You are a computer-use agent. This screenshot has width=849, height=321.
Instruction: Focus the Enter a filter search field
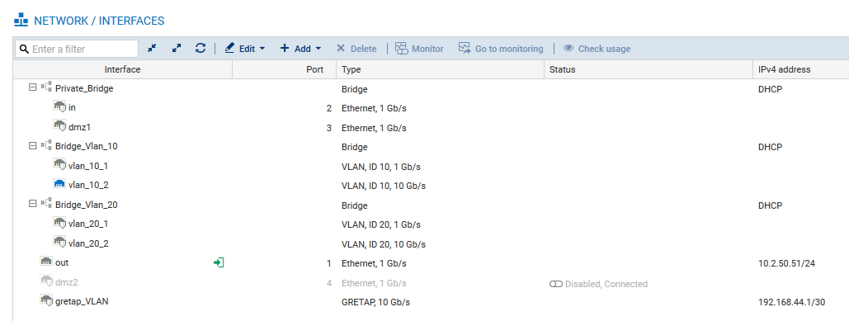(x=77, y=49)
